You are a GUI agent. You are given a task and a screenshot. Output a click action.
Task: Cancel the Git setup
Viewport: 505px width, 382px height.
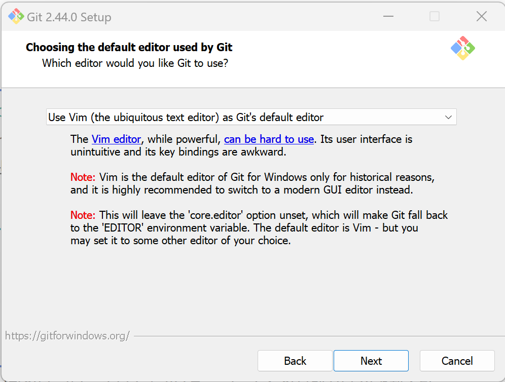point(457,361)
